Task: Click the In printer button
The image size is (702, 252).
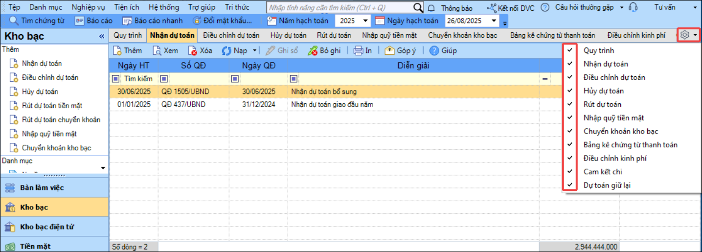Action: tap(362, 50)
